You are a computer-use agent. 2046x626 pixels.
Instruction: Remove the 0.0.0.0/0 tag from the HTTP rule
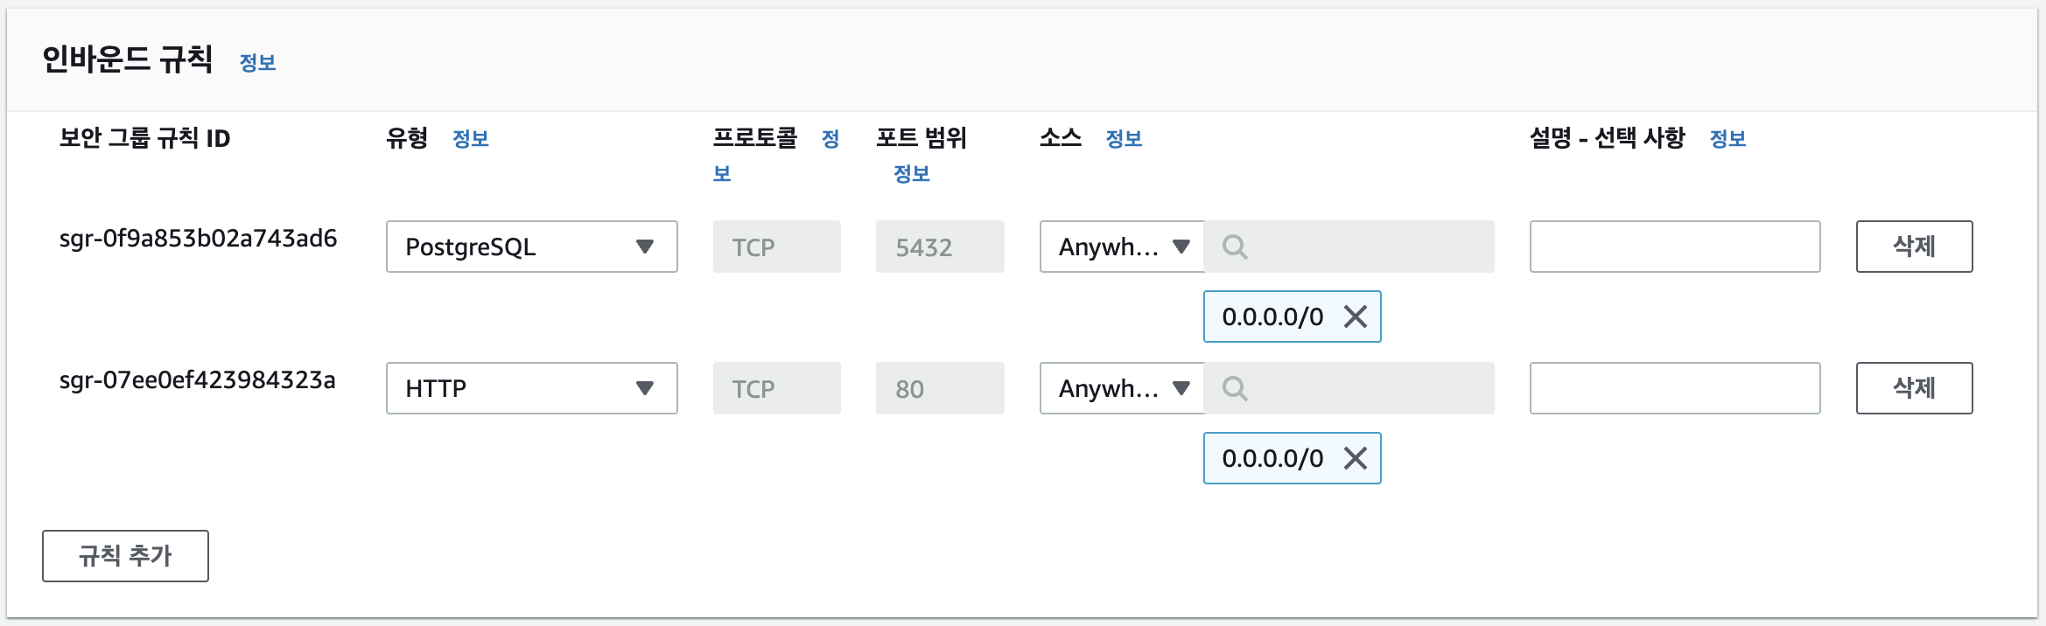[1355, 458]
